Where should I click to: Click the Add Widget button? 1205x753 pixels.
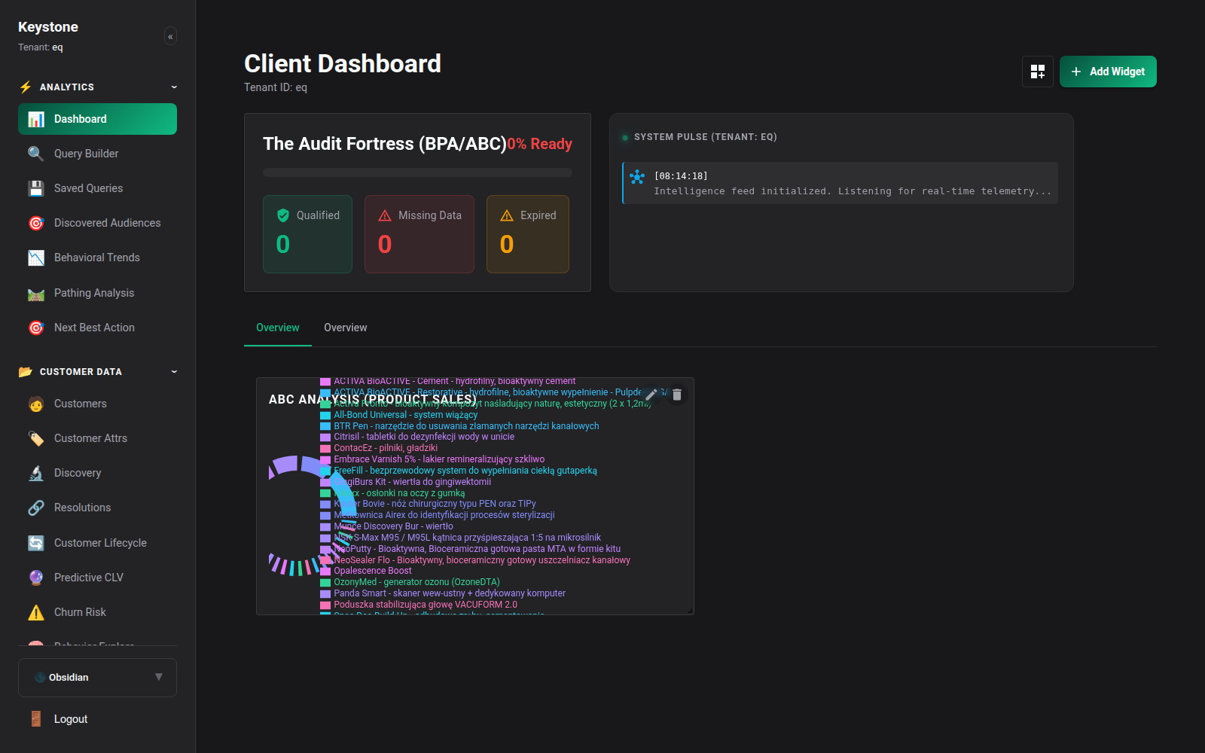pyautogui.click(x=1108, y=72)
